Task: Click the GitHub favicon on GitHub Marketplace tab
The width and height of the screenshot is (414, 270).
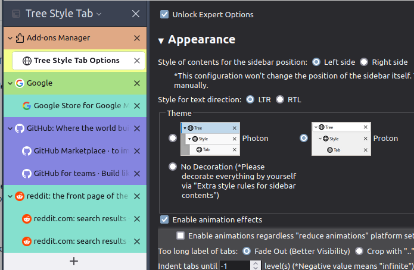Action: pyautogui.click(x=26, y=151)
